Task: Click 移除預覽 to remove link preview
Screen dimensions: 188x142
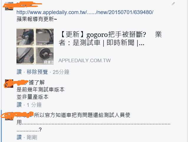Action: (37, 72)
